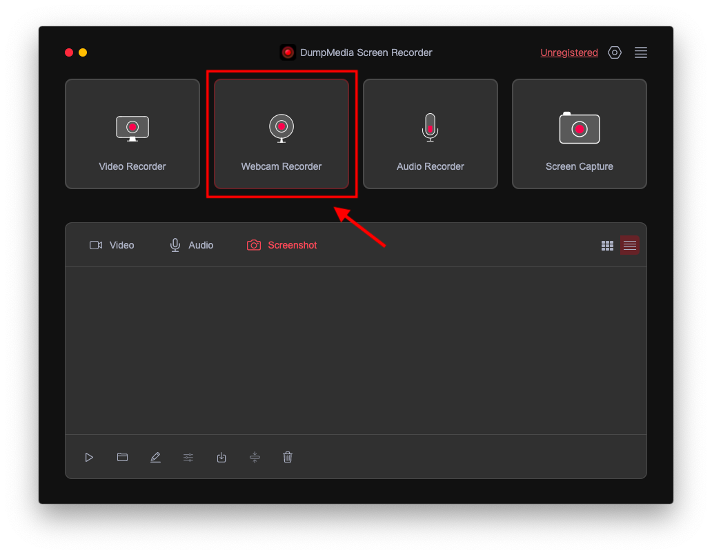Open the sliders adjustment icon
The width and height of the screenshot is (712, 555).
(x=188, y=458)
